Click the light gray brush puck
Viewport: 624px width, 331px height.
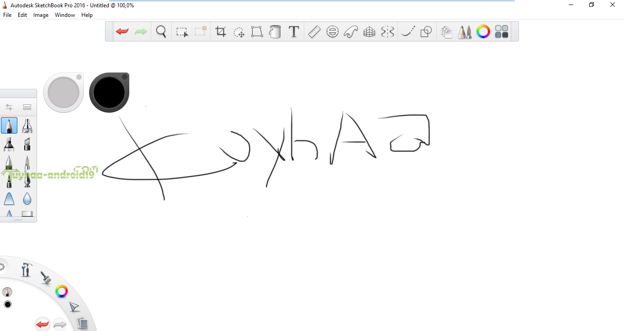click(x=63, y=93)
